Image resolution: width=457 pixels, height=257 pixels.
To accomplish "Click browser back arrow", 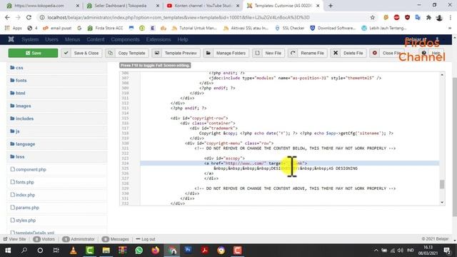I will point(7,17).
